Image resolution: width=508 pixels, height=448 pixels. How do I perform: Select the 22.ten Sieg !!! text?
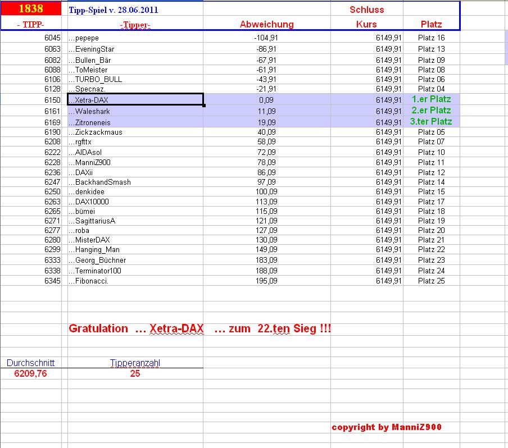pos(294,328)
